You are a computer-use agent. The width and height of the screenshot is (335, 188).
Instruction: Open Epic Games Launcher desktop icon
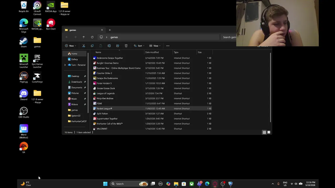point(37,61)
